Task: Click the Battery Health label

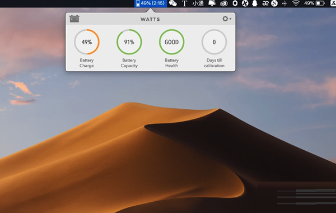Action: (x=172, y=63)
